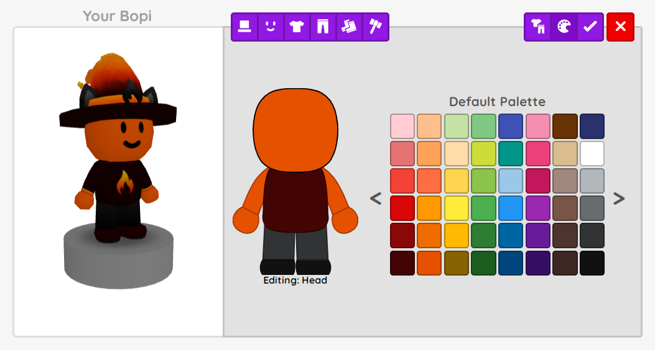The width and height of the screenshot is (655, 350).
Task: Select the avatar's dark red torso
Action: coord(295,199)
